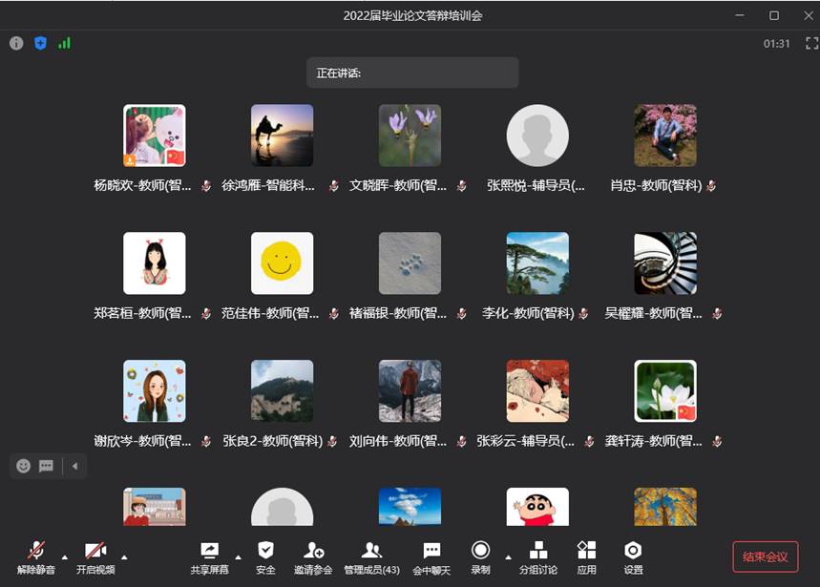The height and width of the screenshot is (587, 820).
Task: Open 分组讨论 breakout rooms
Action: 538,556
